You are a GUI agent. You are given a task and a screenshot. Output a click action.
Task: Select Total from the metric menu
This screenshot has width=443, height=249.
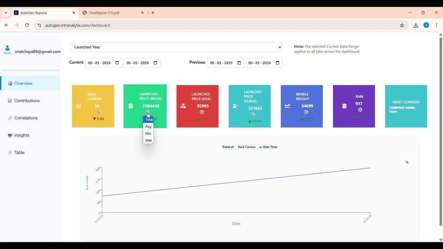point(148,120)
